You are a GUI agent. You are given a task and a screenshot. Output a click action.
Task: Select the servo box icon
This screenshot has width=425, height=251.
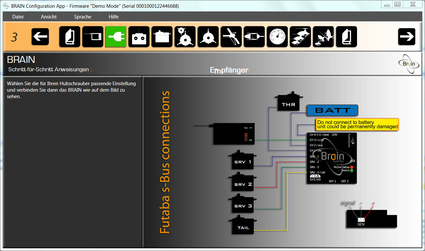(x=162, y=37)
